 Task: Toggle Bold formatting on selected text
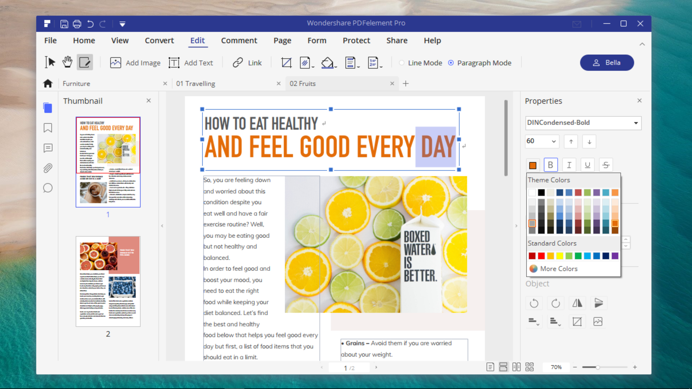coord(551,165)
